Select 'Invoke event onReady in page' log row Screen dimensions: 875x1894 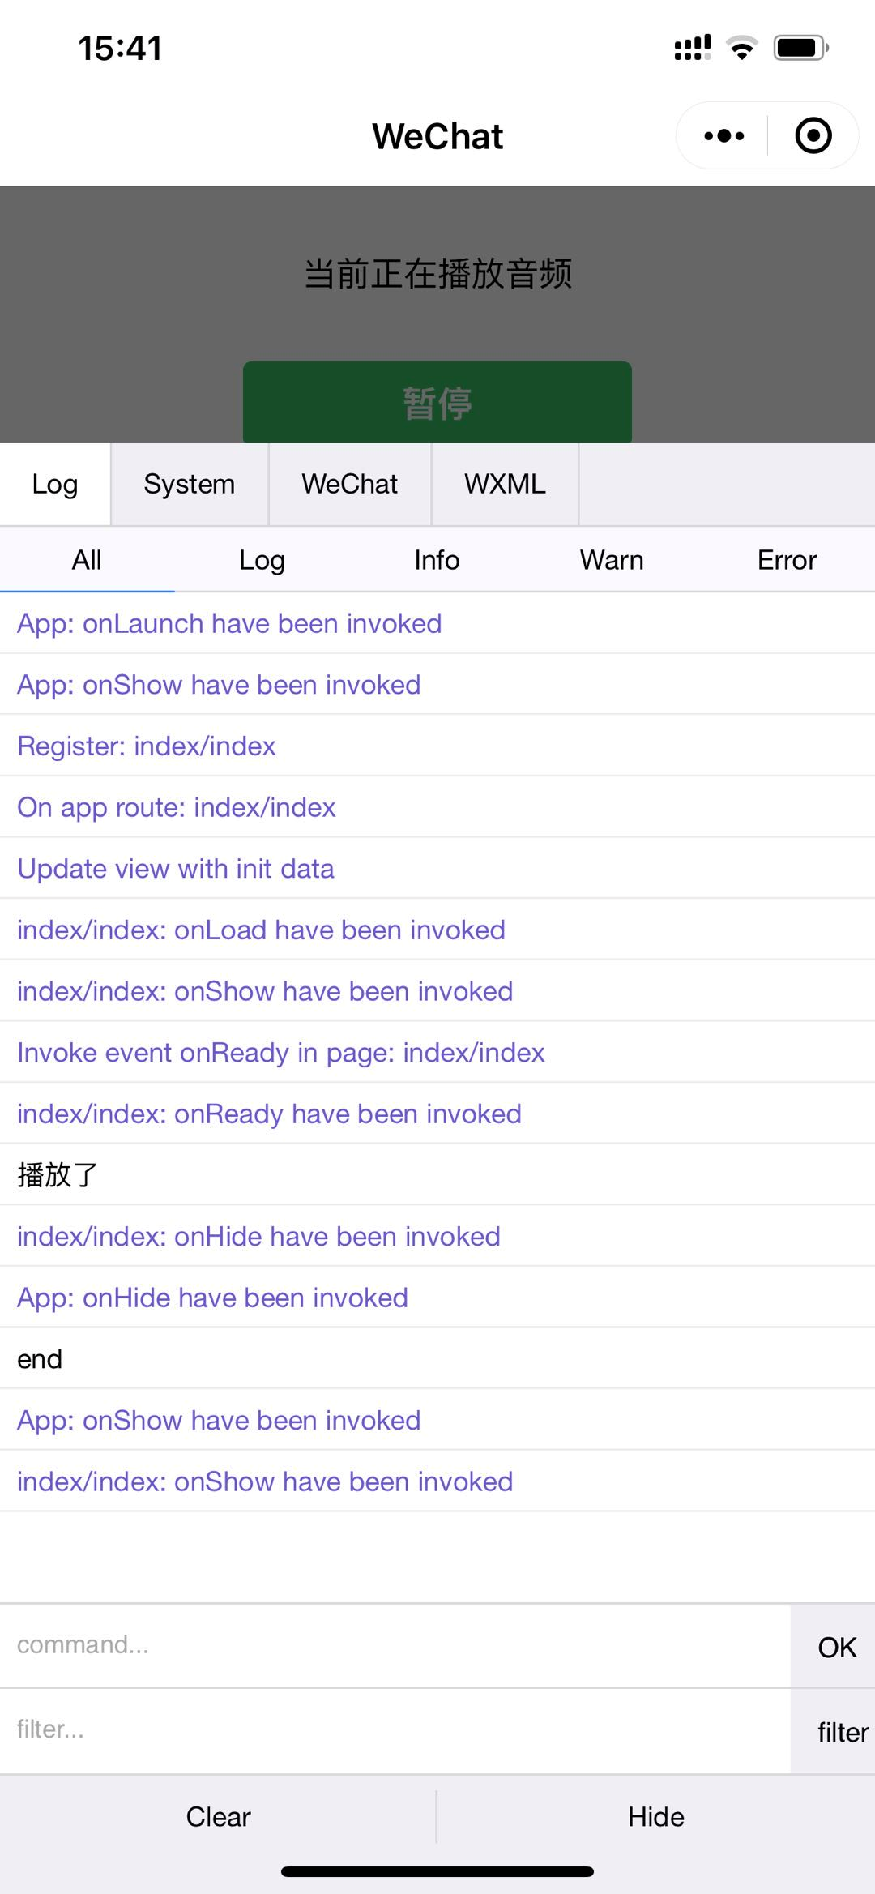pos(437,1052)
